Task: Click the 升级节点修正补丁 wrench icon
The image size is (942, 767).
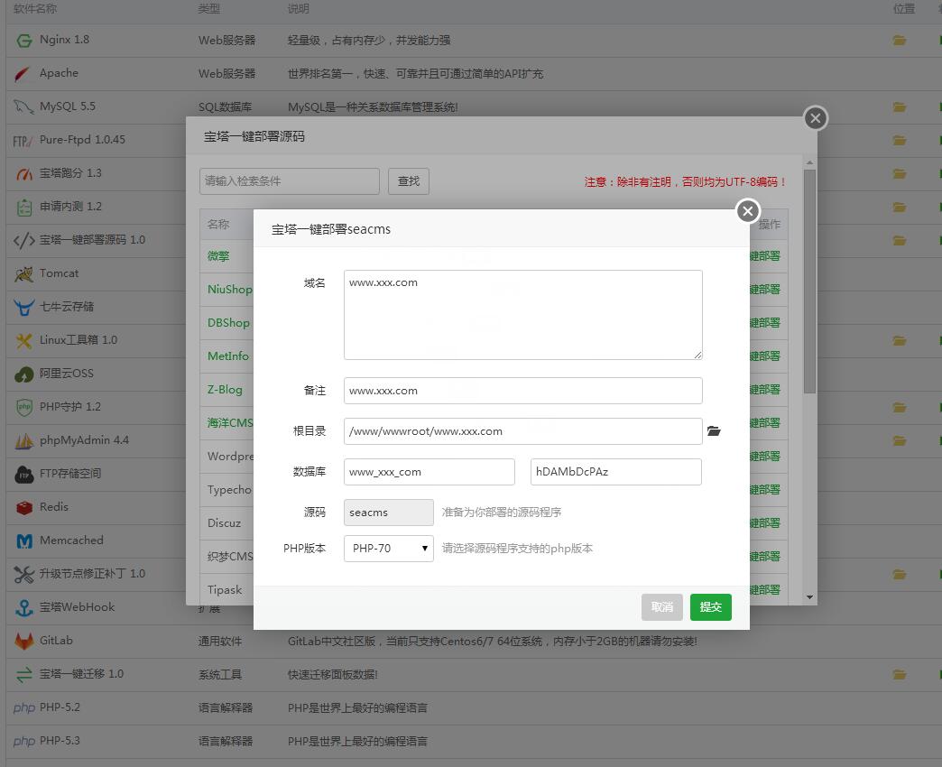Action: click(24, 575)
